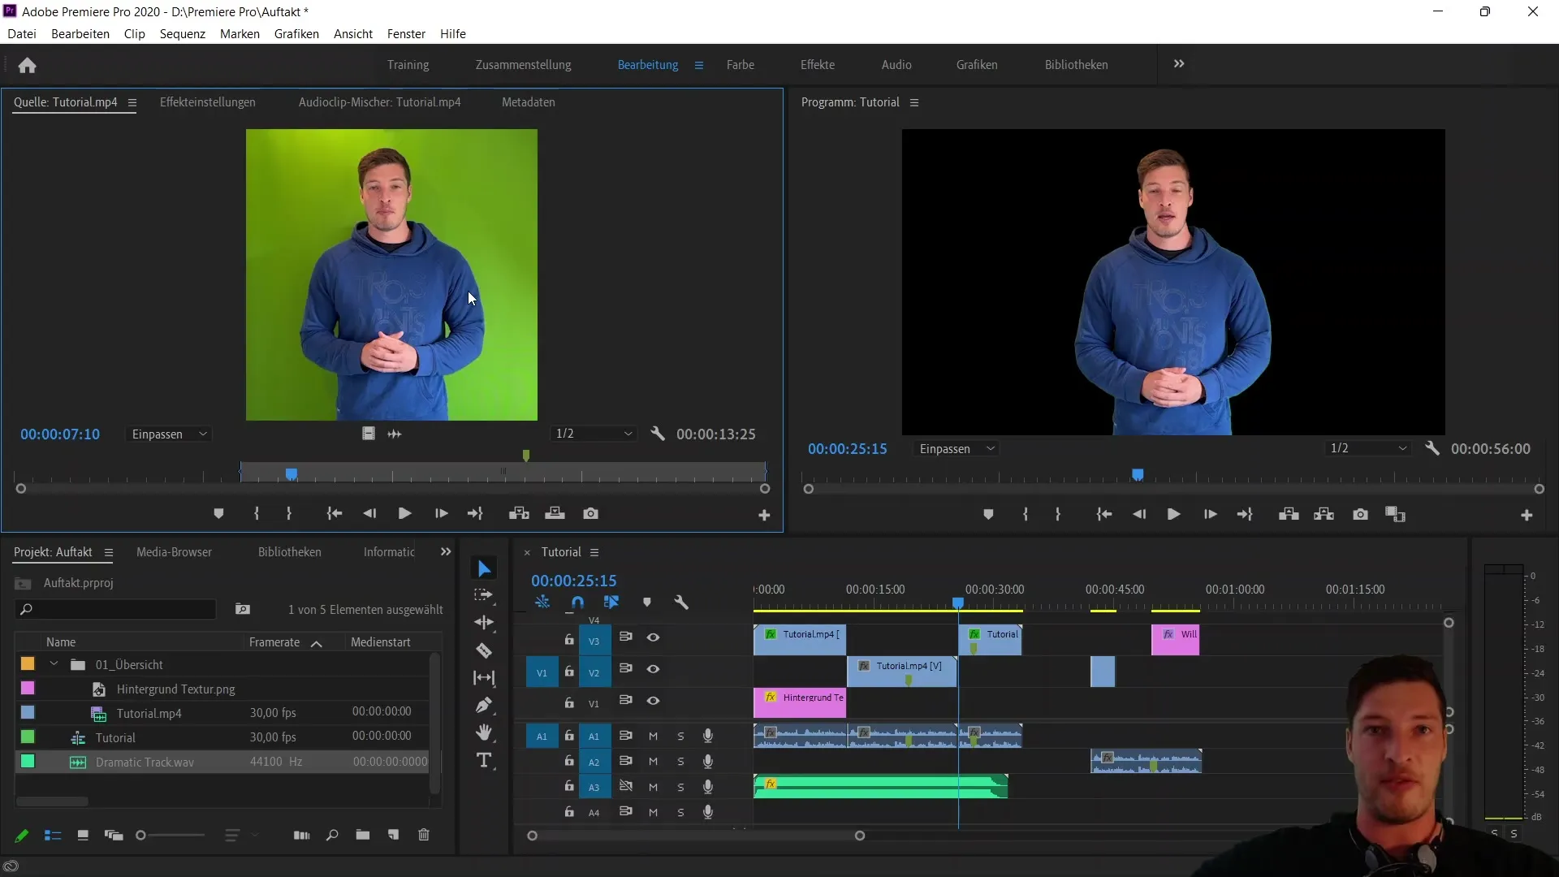Open Program monitor settings wrench

1432,448
